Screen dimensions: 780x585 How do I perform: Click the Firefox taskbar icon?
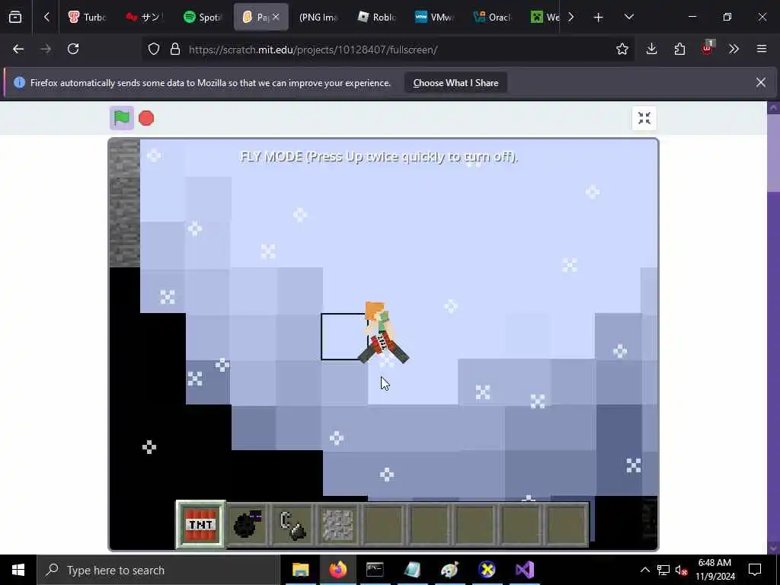pos(337,570)
